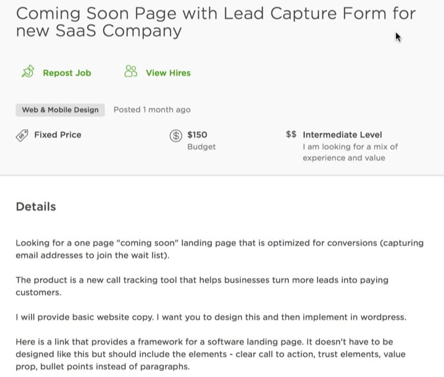
Task: Select the Web & Mobile Design tag
Action: (61, 110)
